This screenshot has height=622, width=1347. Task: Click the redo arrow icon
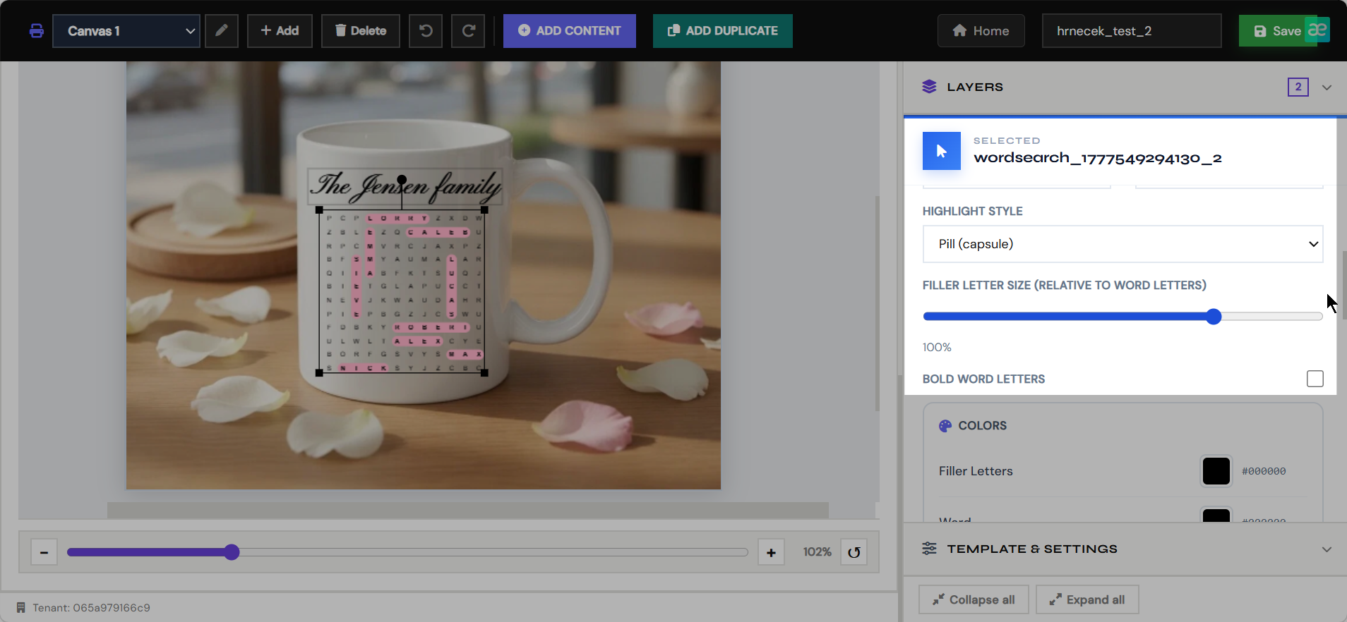tap(468, 31)
